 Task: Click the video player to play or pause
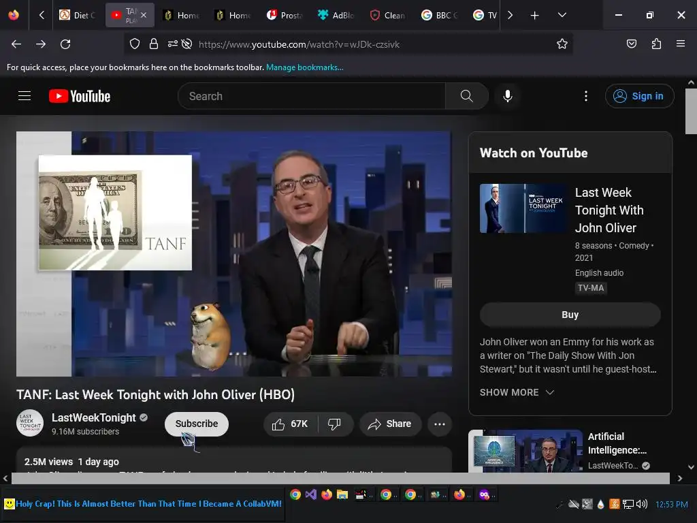[234, 254]
